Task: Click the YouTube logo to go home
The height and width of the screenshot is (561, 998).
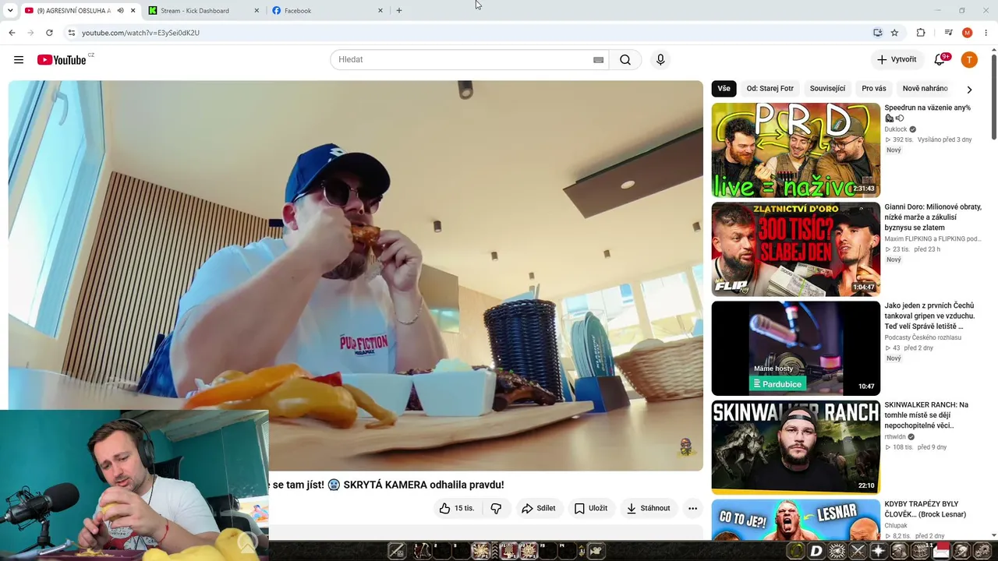Action: 62,60
